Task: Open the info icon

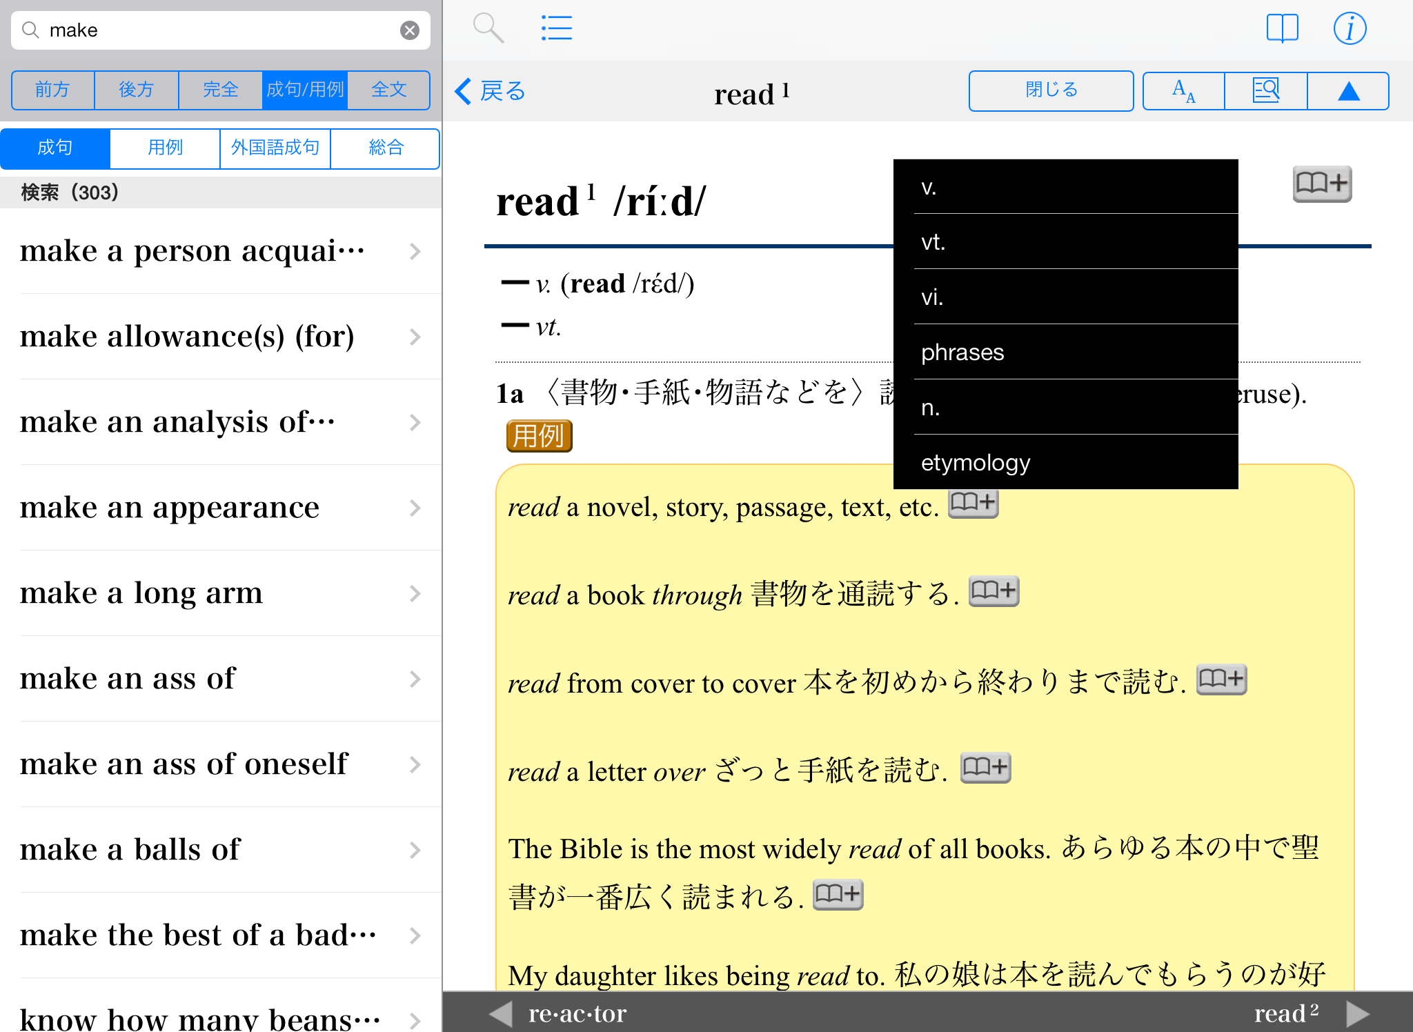Action: pos(1349,28)
